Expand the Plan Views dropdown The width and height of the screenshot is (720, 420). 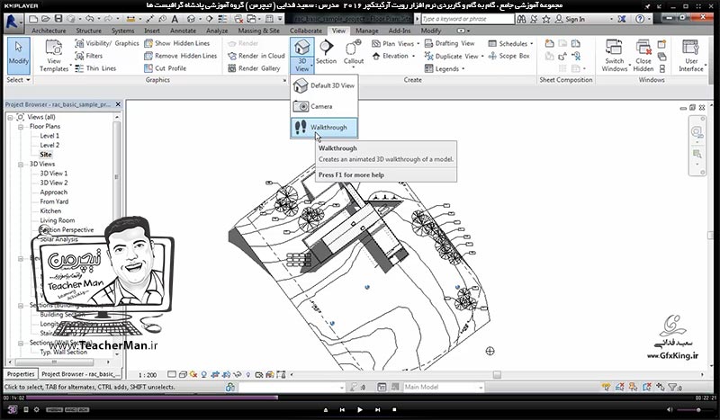coord(418,43)
